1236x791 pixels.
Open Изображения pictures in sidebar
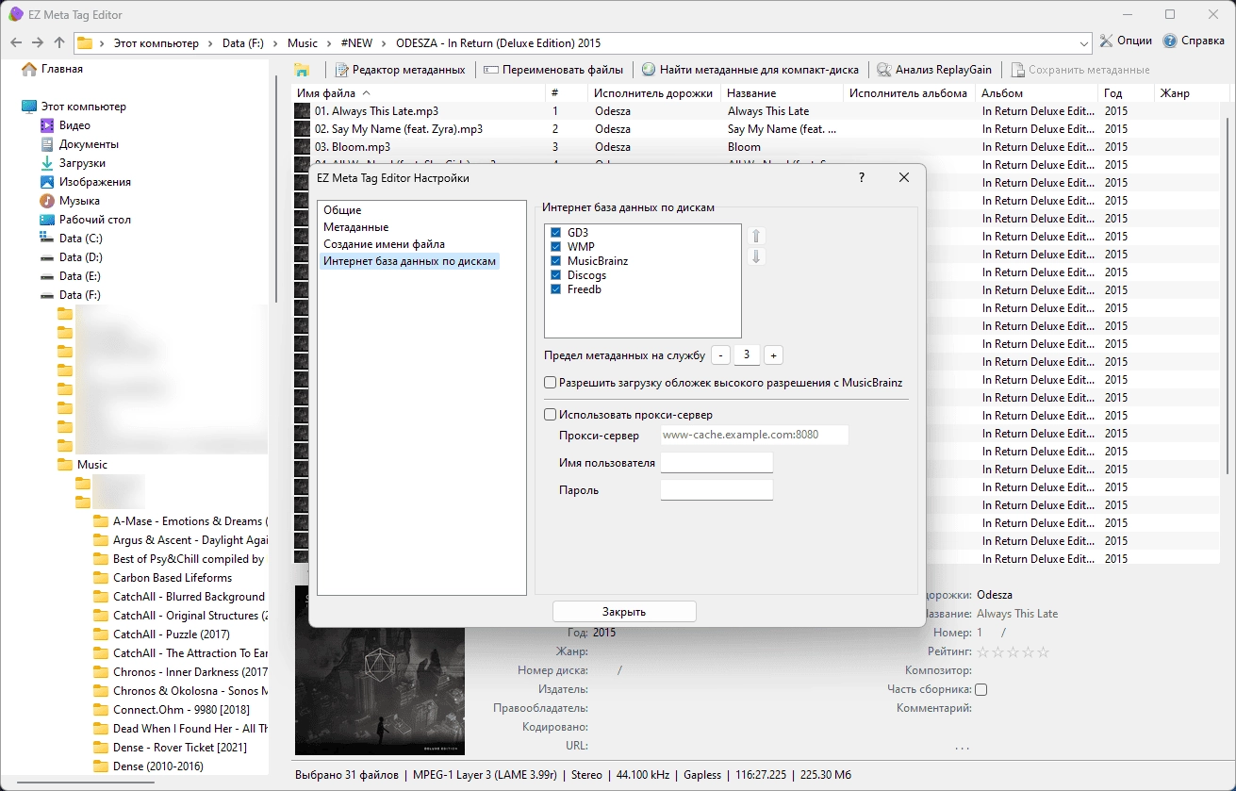tap(94, 182)
